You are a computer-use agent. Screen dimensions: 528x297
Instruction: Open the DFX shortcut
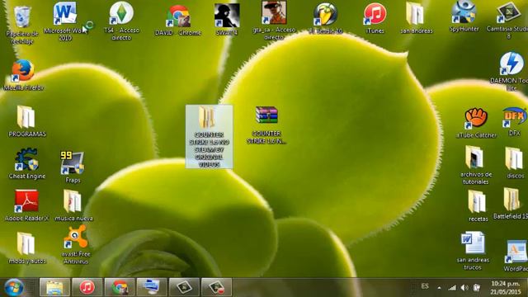pyautogui.click(x=514, y=118)
